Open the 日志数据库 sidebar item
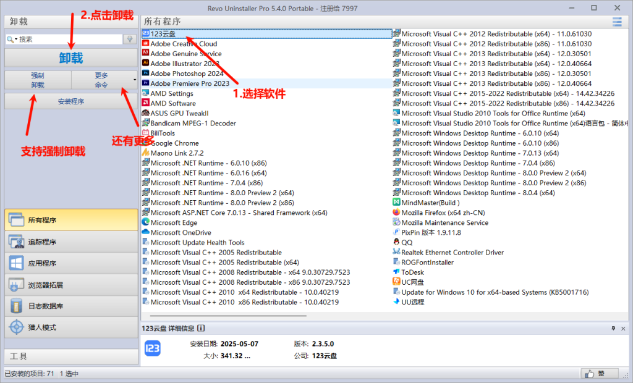 (70, 306)
